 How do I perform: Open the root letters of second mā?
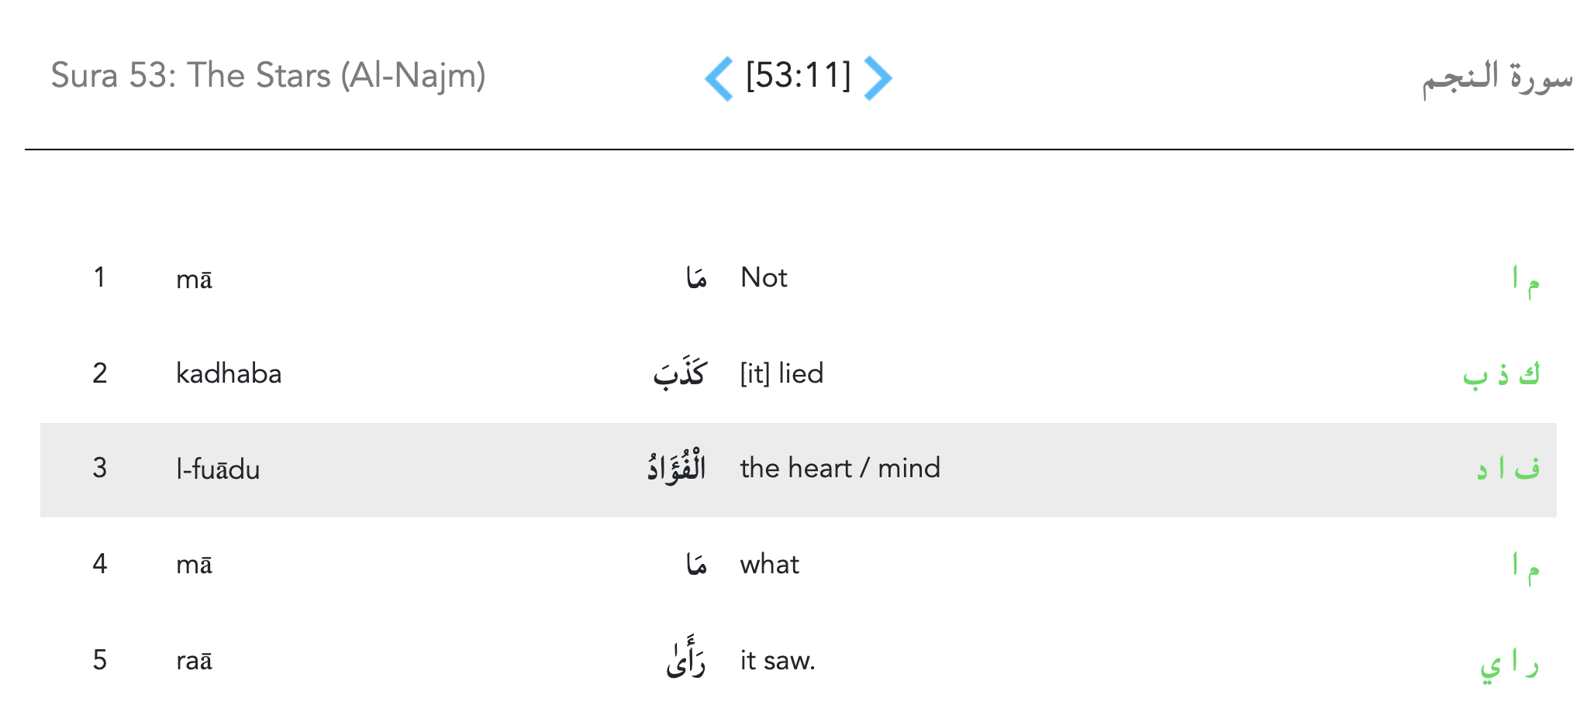(1525, 566)
